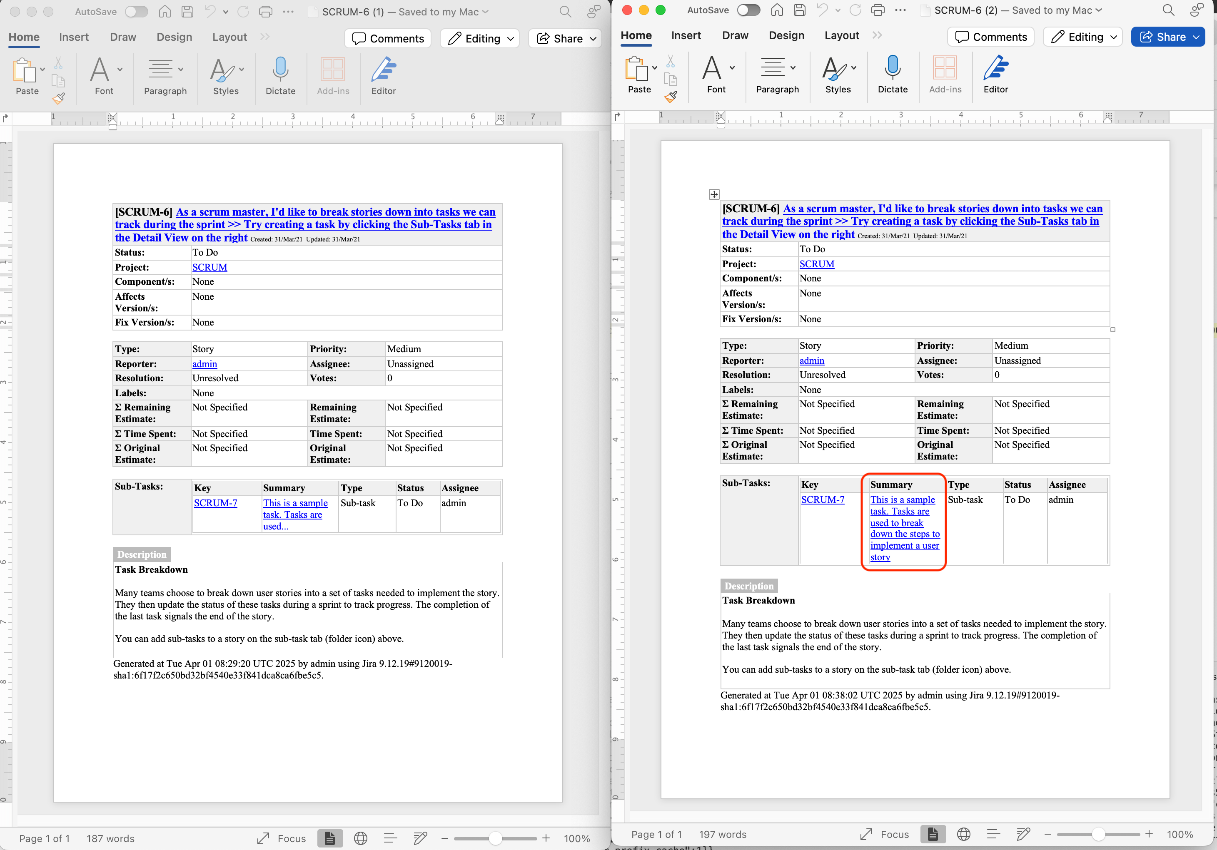The image size is (1217, 850).
Task: Click the Format Painter brush in right window
Action: (x=671, y=97)
